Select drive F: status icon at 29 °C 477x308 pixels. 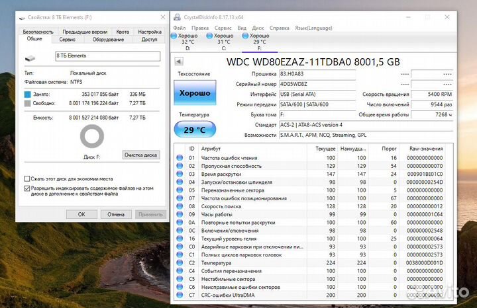[245, 36]
